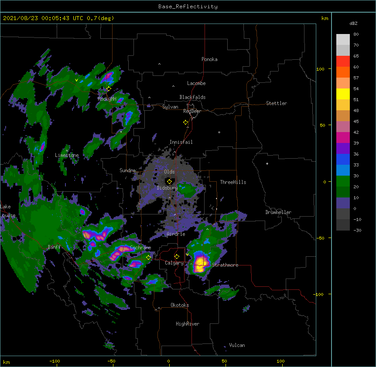The image size is (376, 367).
Task: Click the Didsbury town label
Action: (167, 188)
